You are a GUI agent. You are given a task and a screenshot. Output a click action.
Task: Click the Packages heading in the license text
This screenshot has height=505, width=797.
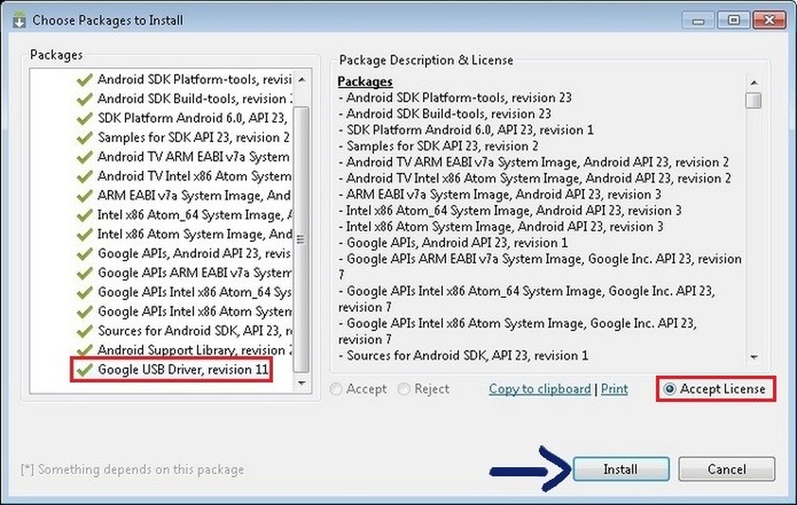(x=365, y=81)
